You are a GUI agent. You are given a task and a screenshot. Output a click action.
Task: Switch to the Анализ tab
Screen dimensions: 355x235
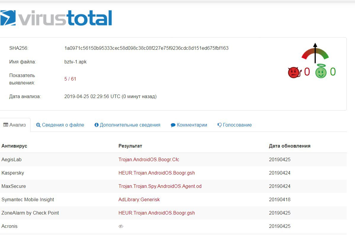coord(15,125)
